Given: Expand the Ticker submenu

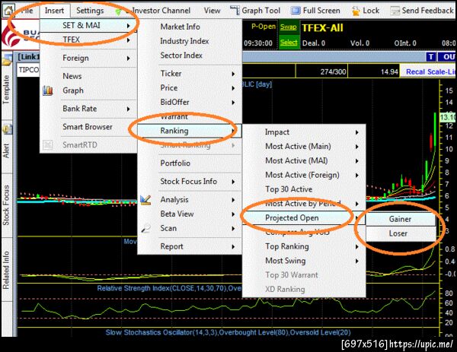Looking at the screenshot, I should pos(190,74).
